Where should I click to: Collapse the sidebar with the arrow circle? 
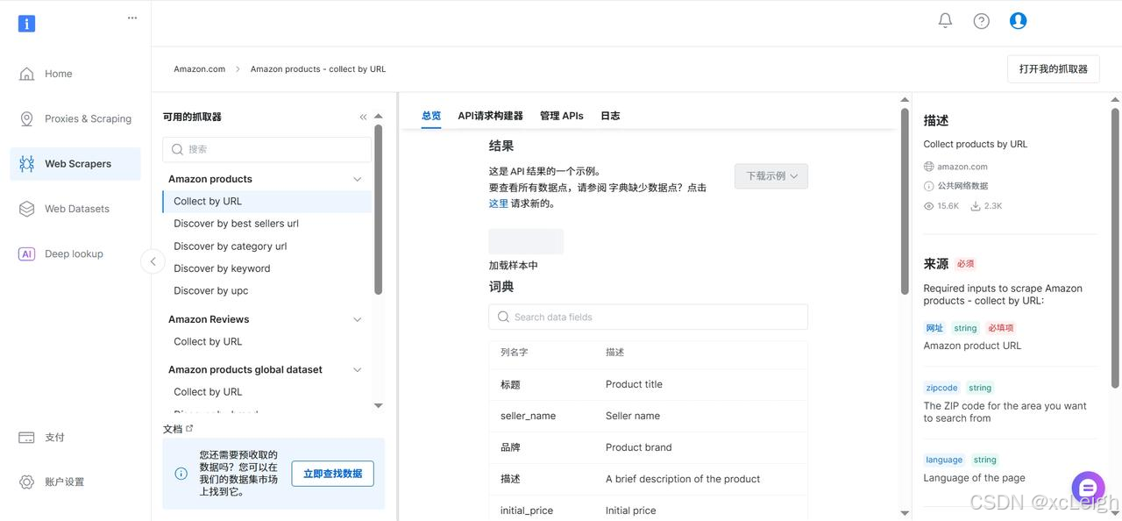[x=153, y=261]
